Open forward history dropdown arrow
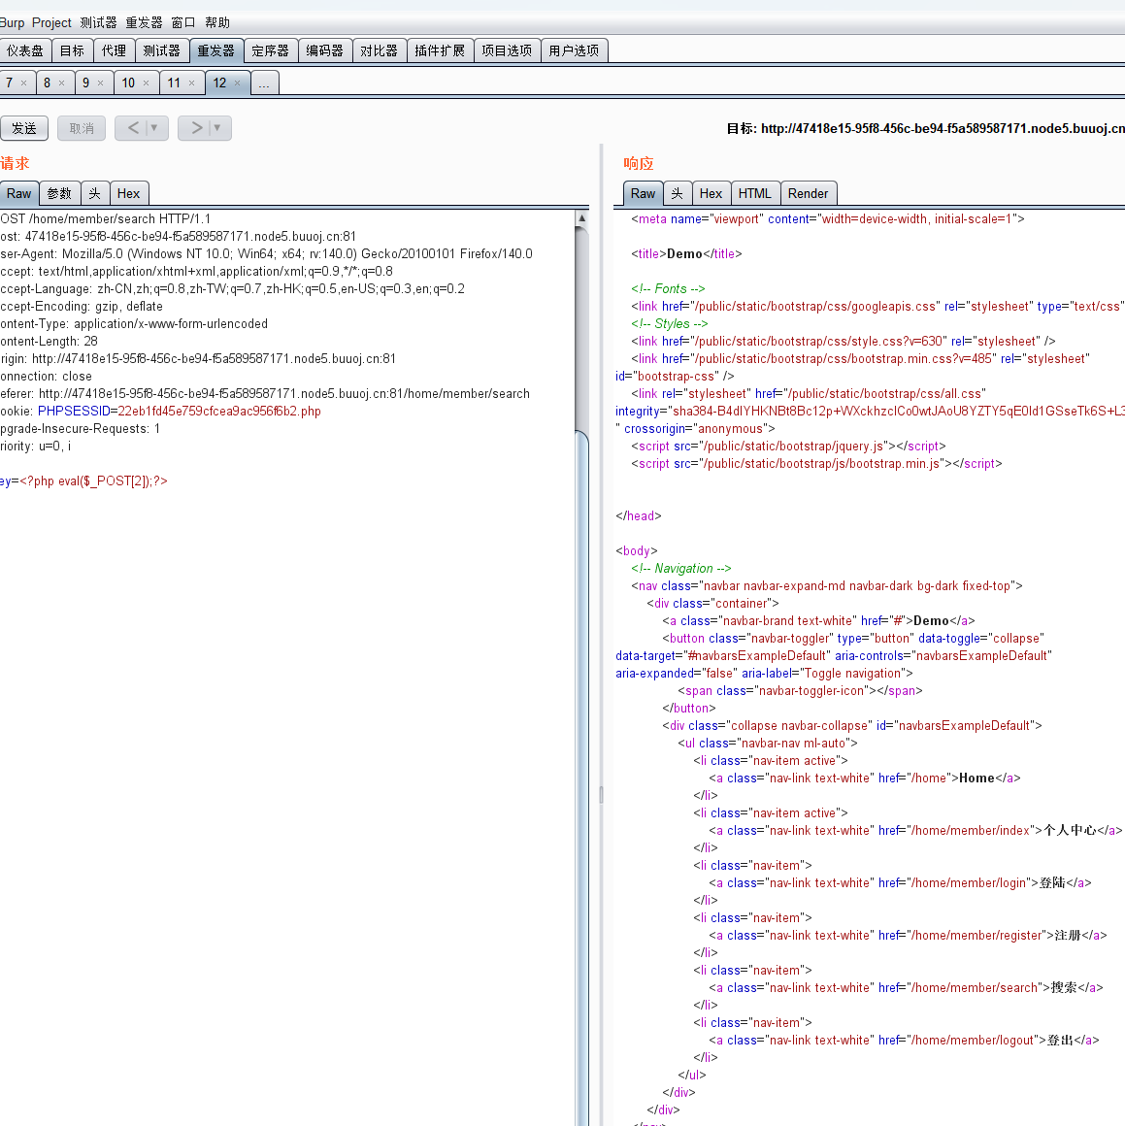 point(217,128)
